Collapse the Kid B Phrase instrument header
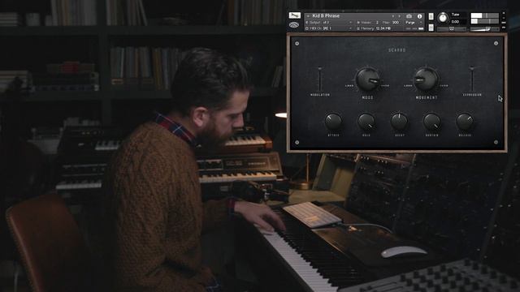The width and height of the screenshot is (520, 292). click(308, 16)
